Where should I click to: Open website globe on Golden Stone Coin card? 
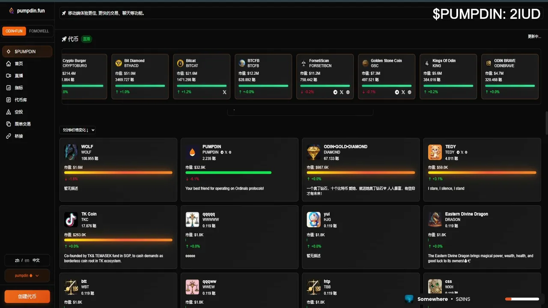click(409, 92)
